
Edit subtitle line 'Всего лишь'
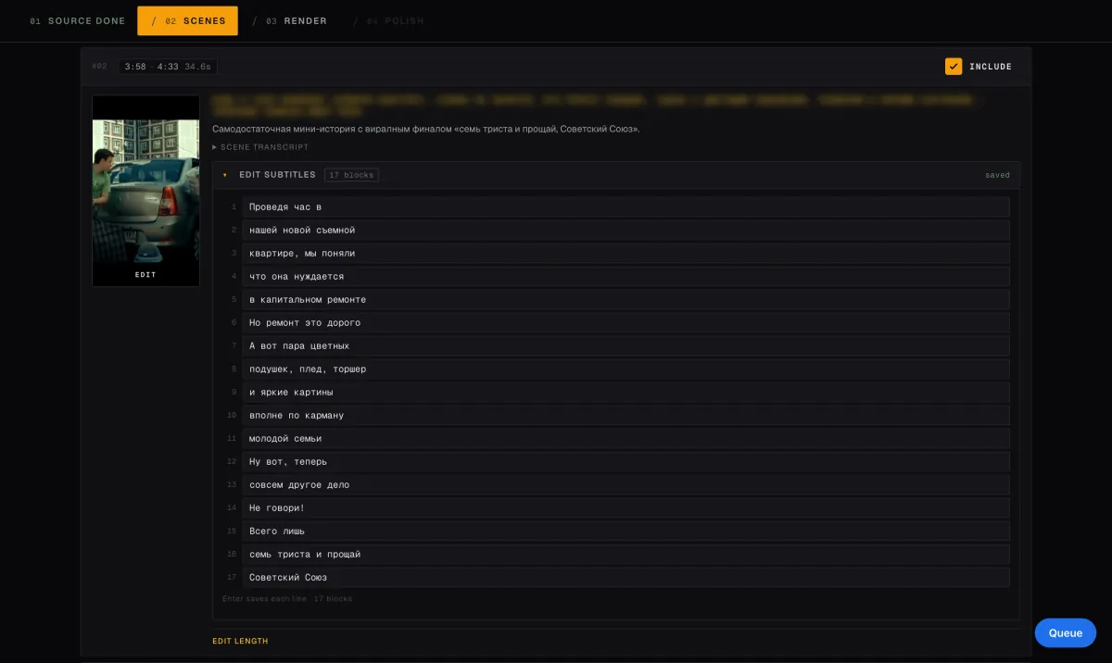(x=626, y=531)
